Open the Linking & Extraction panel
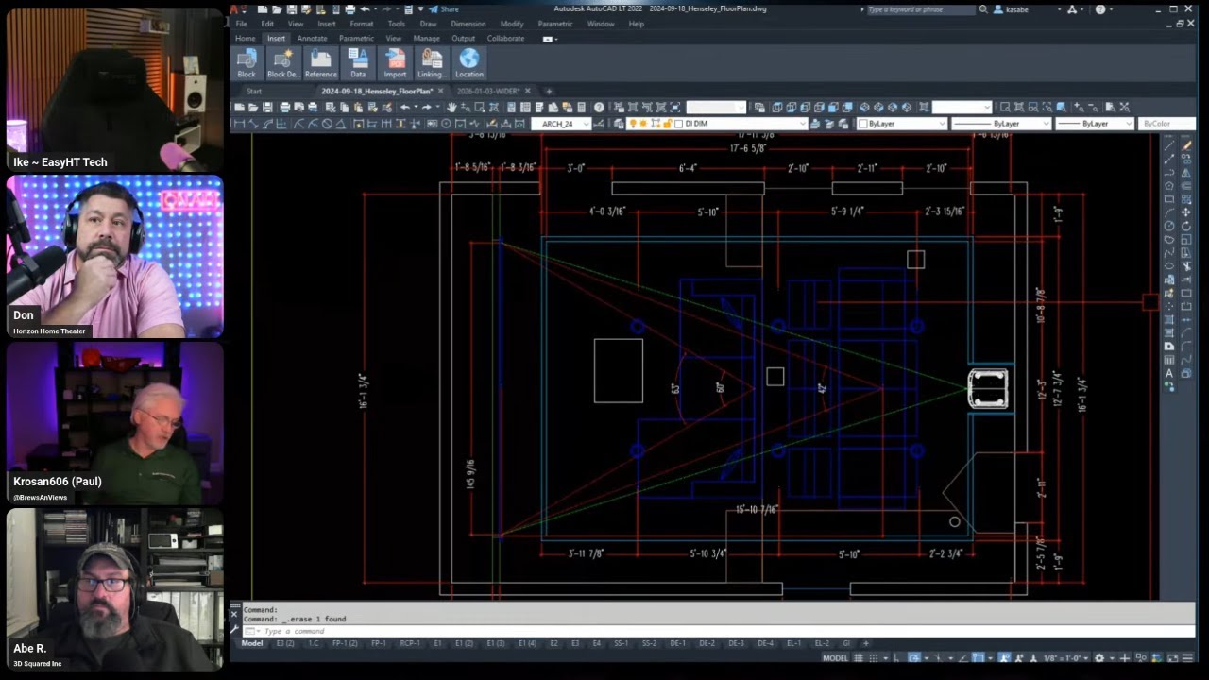 [432, 63]
